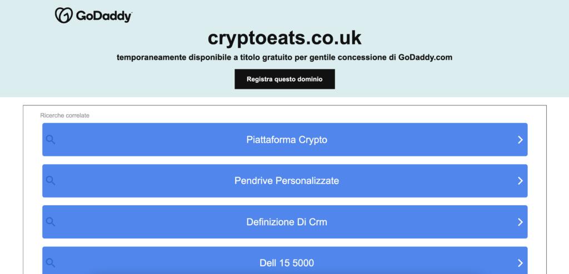Click the GoDaddy heart logo icon
Screen dimensions: 569x274
point(63,16)
